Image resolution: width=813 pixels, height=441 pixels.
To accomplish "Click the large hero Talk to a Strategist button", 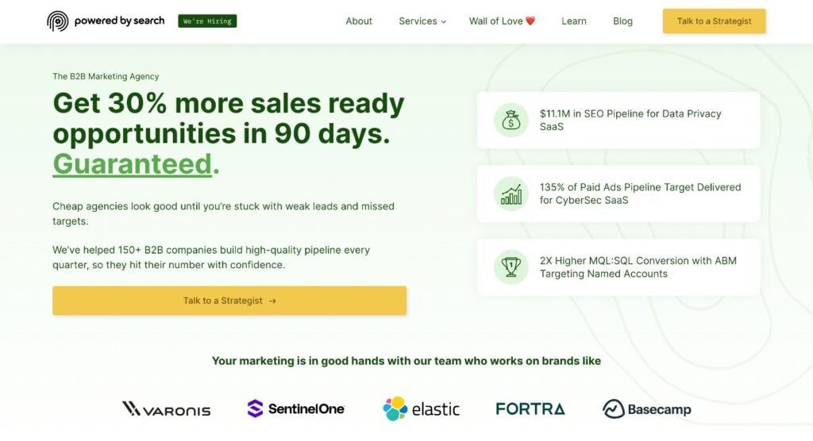I will (229, 301).
